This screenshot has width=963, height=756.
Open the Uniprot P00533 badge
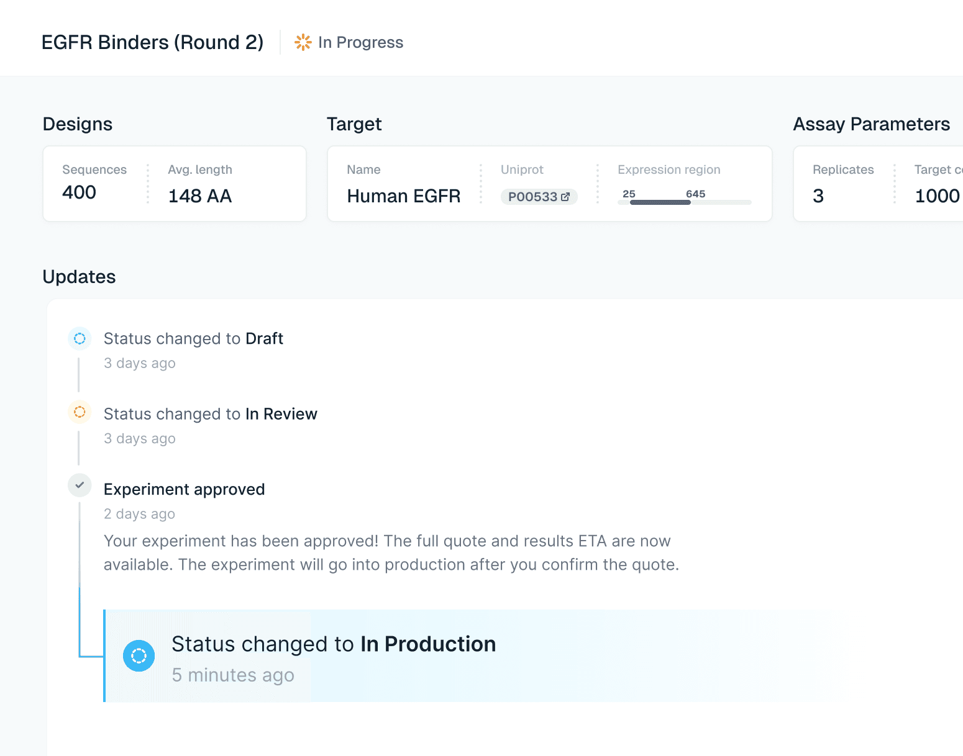point(538,197)
